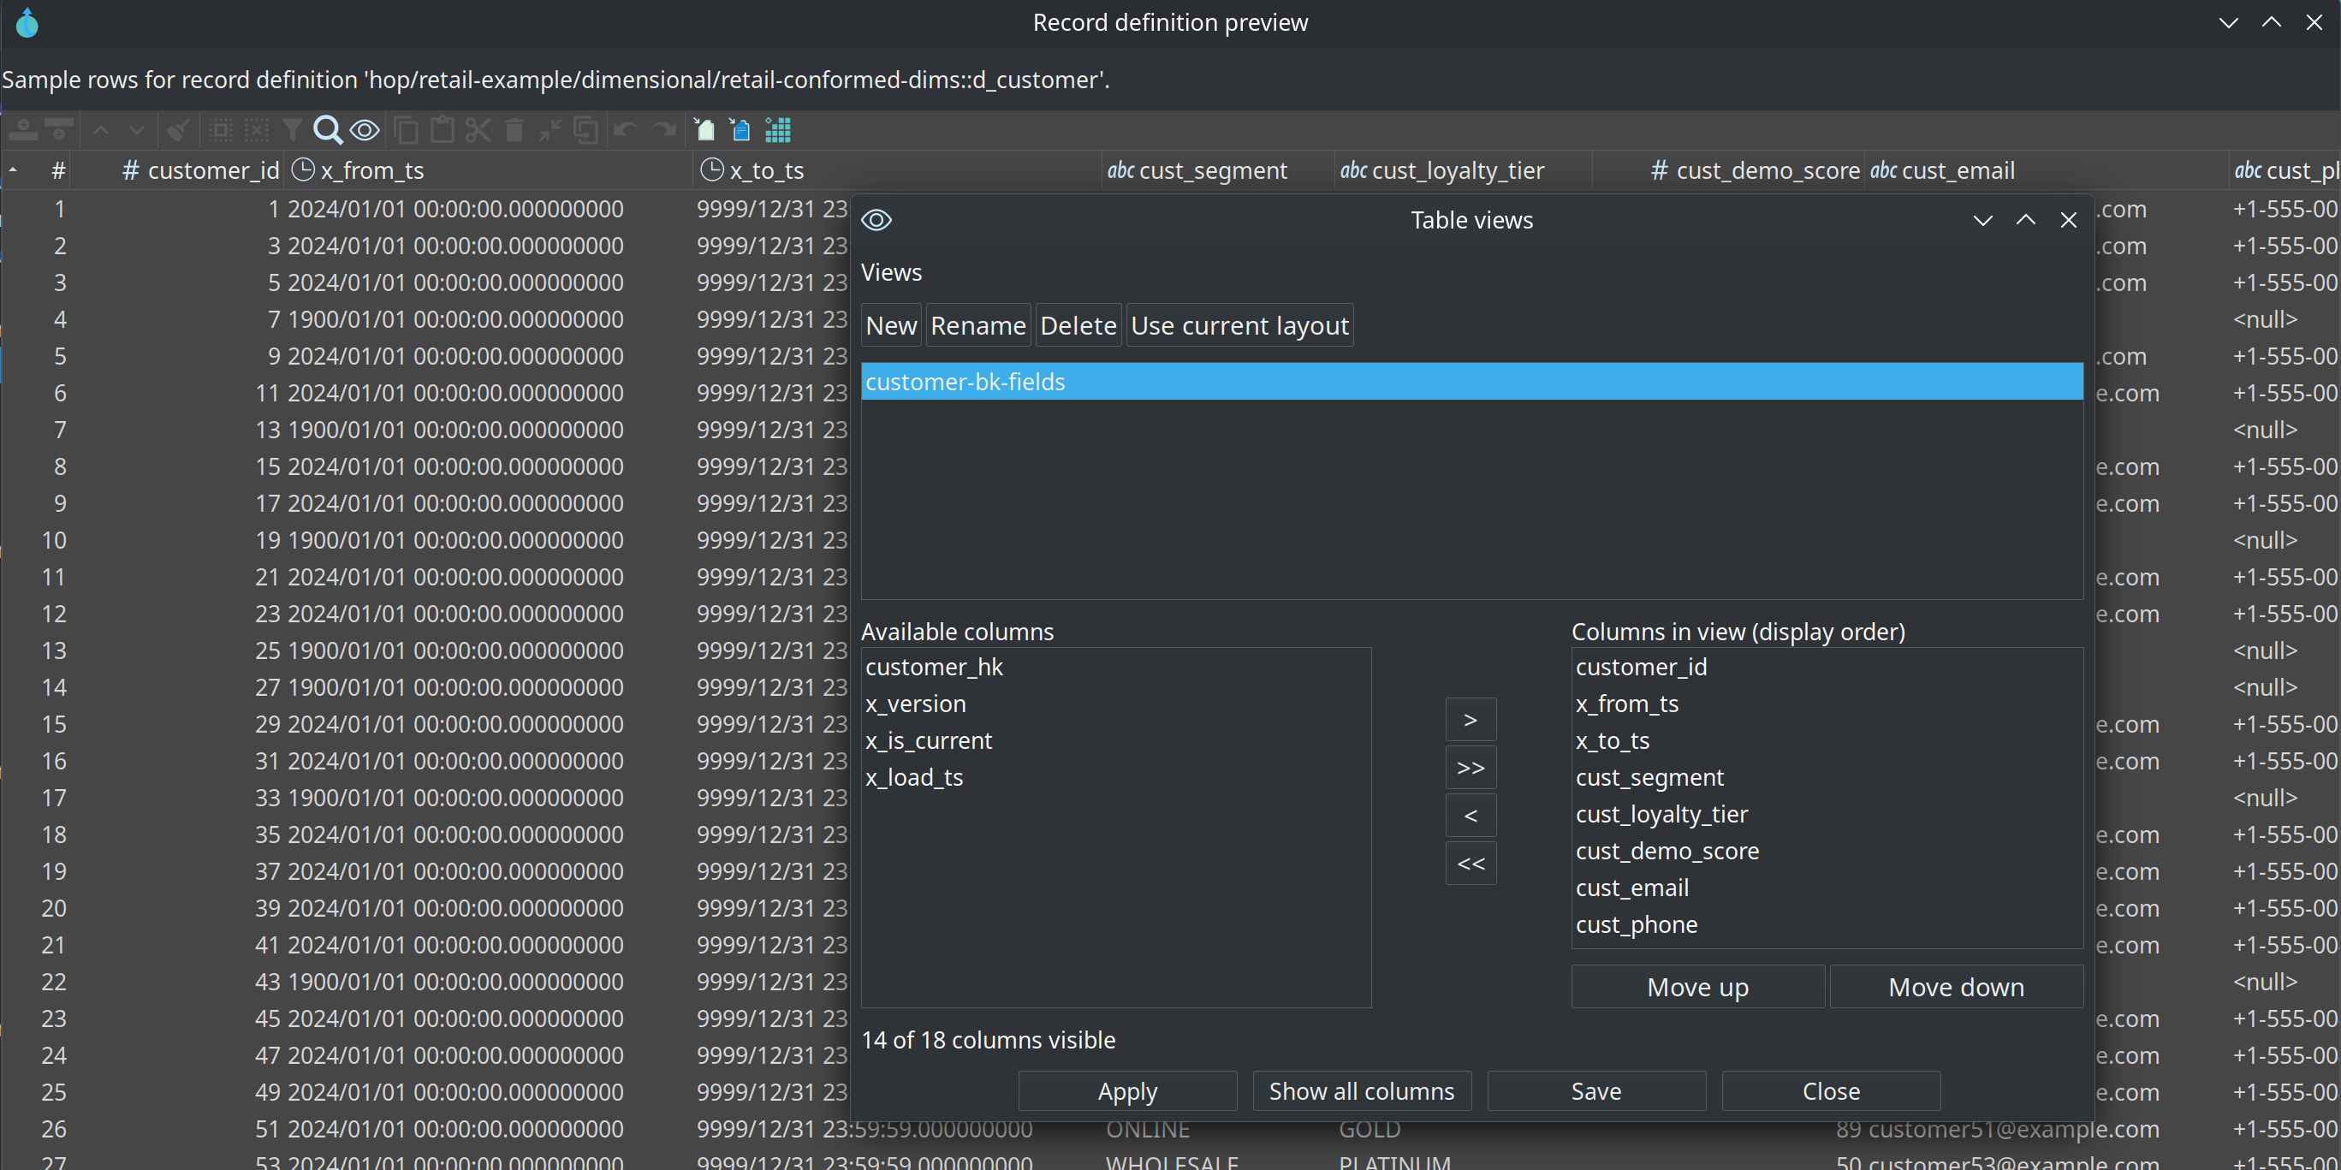
Task: Click the Delete view button
Action: (1078, 325)
